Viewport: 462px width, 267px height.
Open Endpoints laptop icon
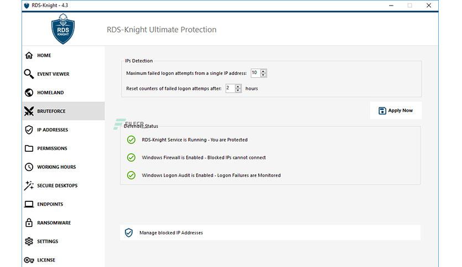[29, 204]
